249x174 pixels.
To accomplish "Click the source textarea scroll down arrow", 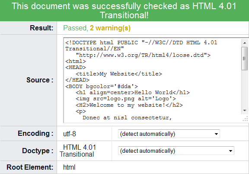I will click(x=245, y=110).
